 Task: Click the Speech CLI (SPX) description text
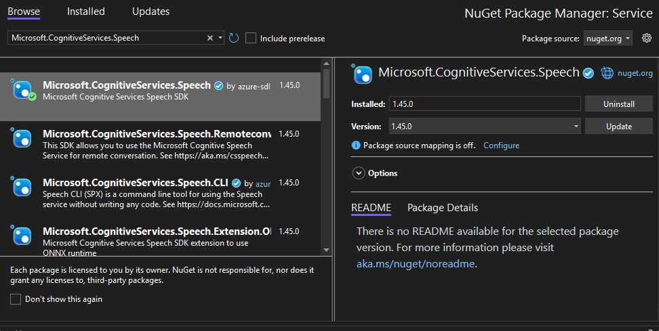[157, 199]
